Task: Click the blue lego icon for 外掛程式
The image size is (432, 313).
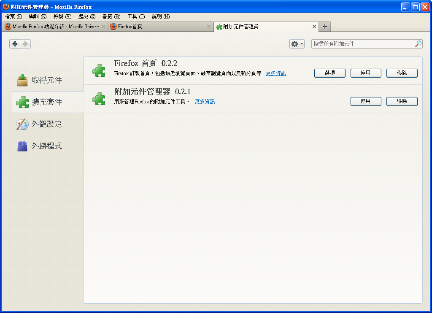Action: [22, 146]
